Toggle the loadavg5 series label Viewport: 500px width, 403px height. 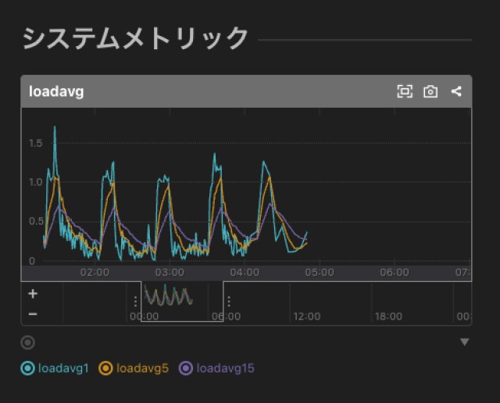tap(142, 368)
